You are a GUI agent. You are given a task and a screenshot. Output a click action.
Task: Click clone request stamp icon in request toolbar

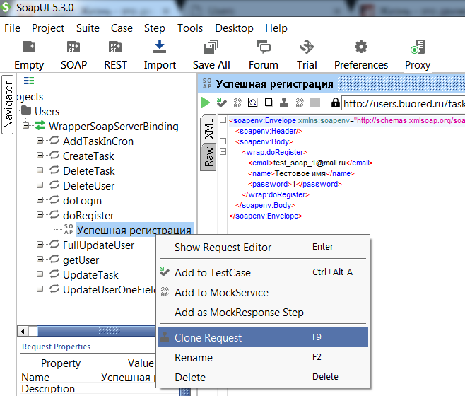(284, 103)
